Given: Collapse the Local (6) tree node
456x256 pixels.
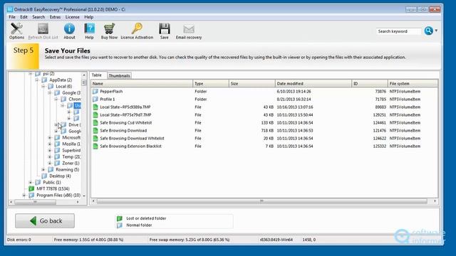Looking at the screenshot, I should (43, 87).
